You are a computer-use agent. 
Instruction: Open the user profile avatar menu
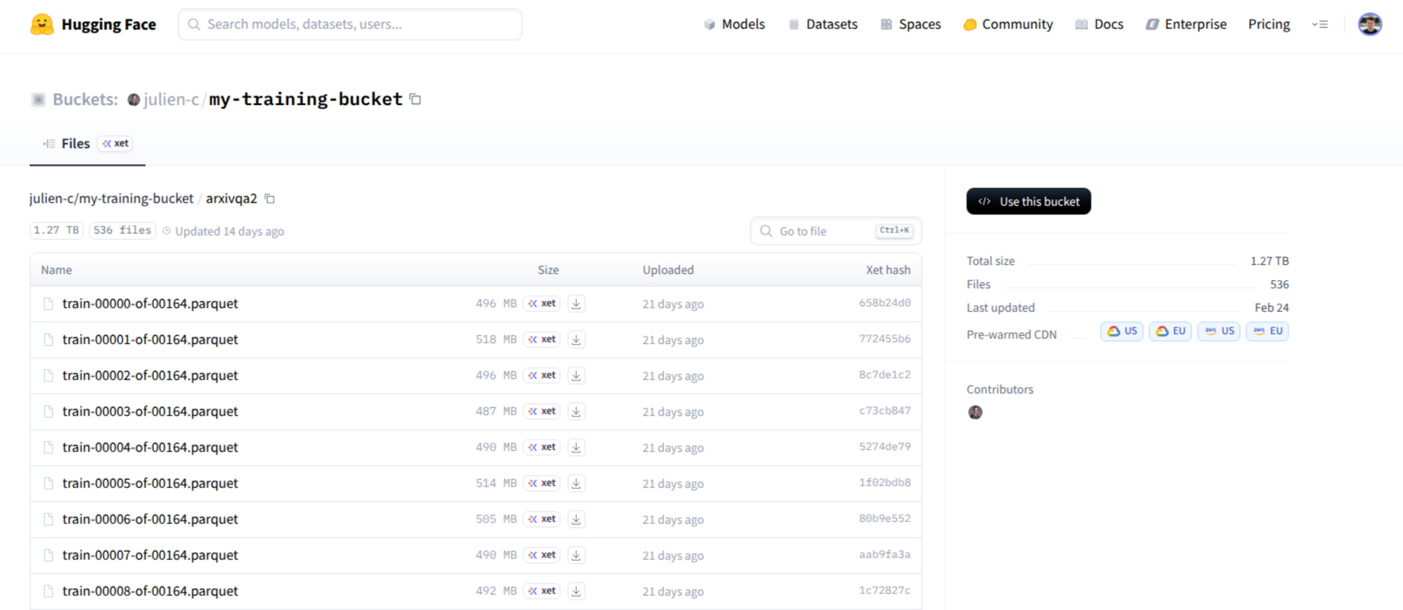tap(1369, 25)
